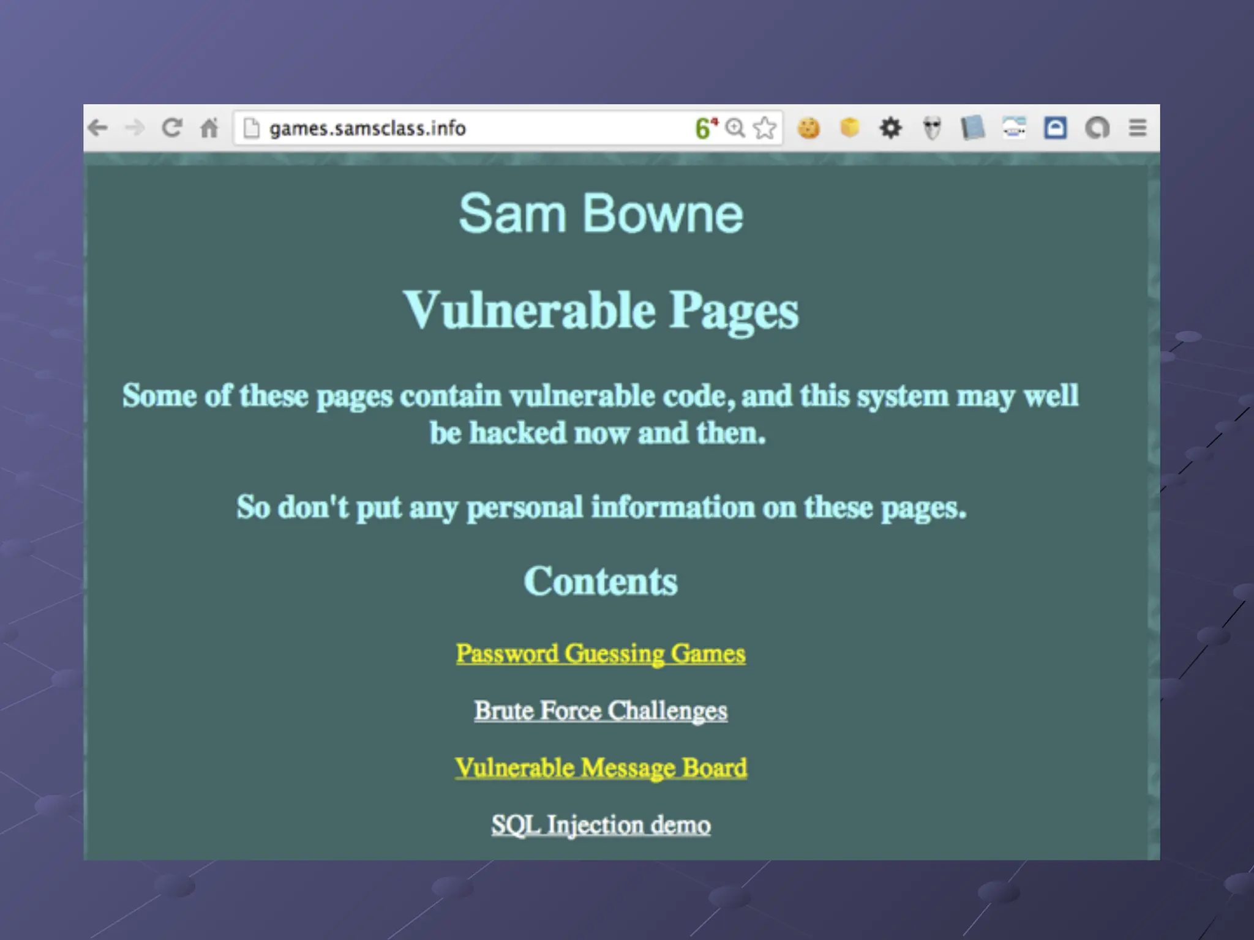Go to home page via house icon
Viewport: 1254px width, 940px height.
209,128
